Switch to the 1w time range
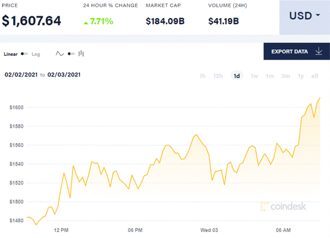330x238 pixels. point(254,76)
